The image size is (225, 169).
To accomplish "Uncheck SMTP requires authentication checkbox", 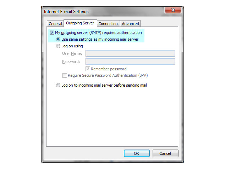I will (52, 33).
